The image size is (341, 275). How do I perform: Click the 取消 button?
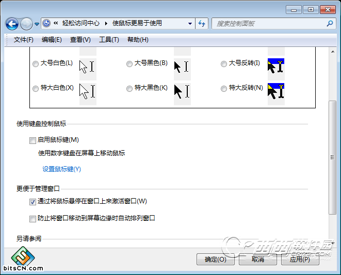tap(258, 260)
